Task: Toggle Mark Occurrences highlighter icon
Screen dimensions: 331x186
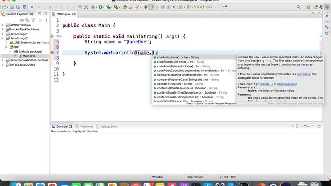Action: (152, 7)
